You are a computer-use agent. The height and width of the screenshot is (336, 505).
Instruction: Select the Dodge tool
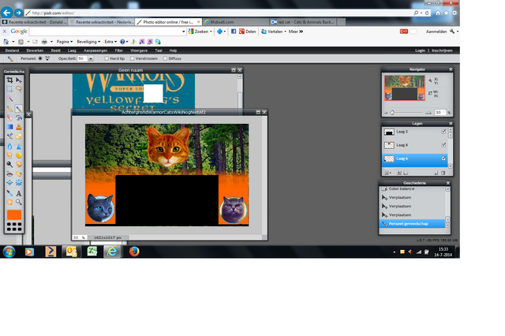click(9, 165)
